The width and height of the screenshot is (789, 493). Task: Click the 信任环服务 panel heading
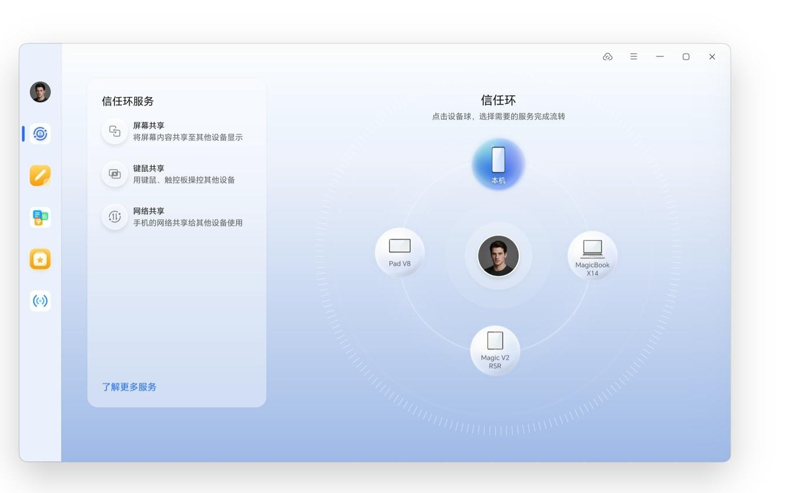(x=128, y=101)
